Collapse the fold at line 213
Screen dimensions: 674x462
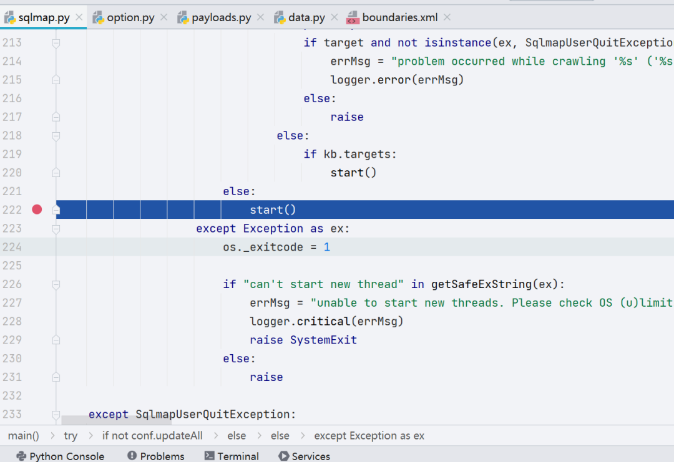click(x=56, y=43)
